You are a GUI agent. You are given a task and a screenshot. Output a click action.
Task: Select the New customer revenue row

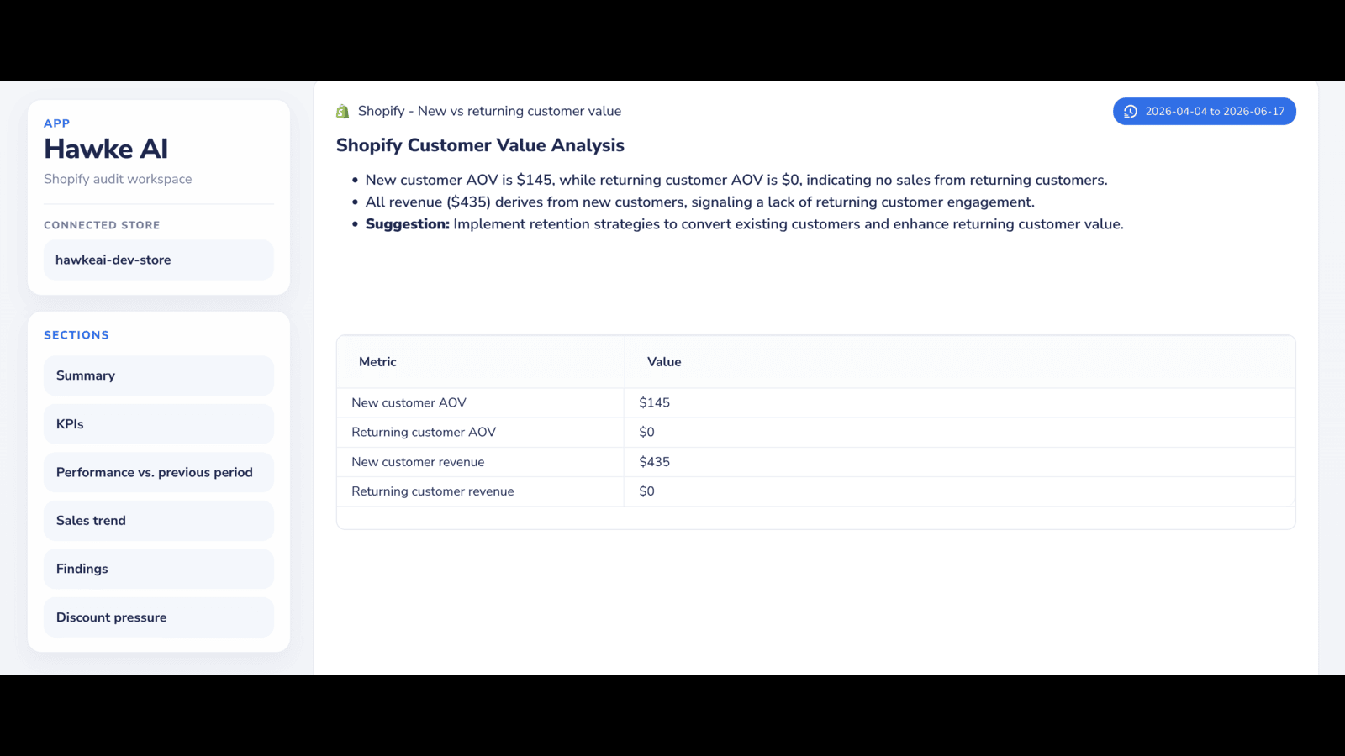(815, 462)
